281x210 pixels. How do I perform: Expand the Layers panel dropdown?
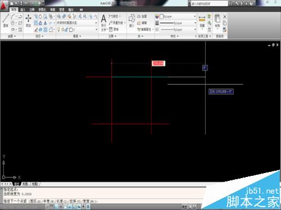77,36
